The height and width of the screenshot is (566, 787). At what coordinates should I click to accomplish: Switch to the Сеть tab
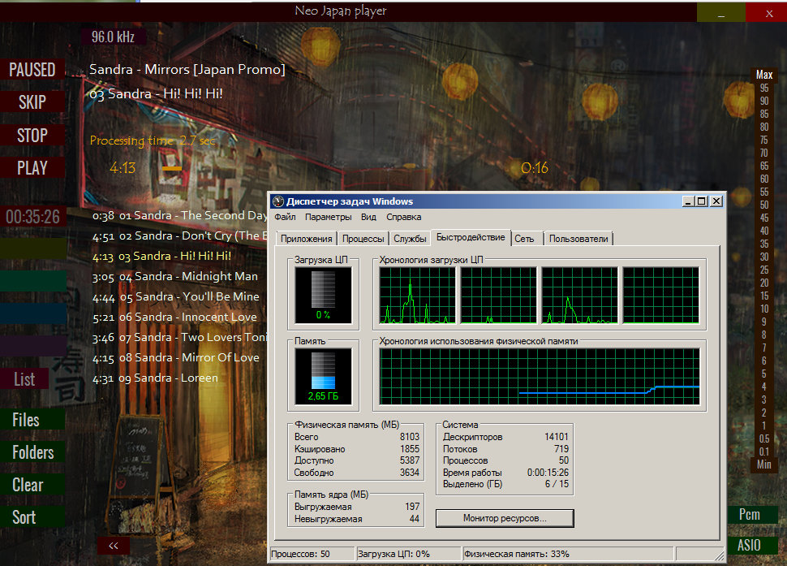pos(524,239)
